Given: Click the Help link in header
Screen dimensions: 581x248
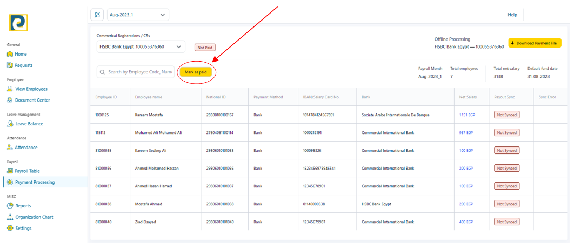Looking at the screenshot, I should pyautogui.click(x=512, y=15).
